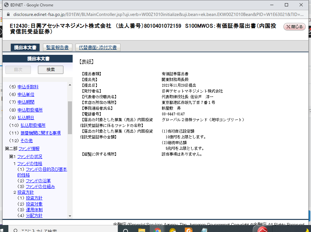Open the (11) 振替機関に関する事項 link
The width and height of the screenshot is (311, 232).
click(41, 133)
